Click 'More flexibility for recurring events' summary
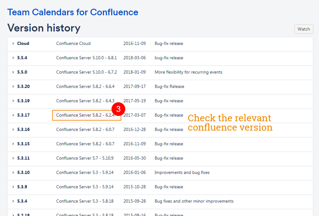This screenshot has width=319, height=216. coord(188,72)
